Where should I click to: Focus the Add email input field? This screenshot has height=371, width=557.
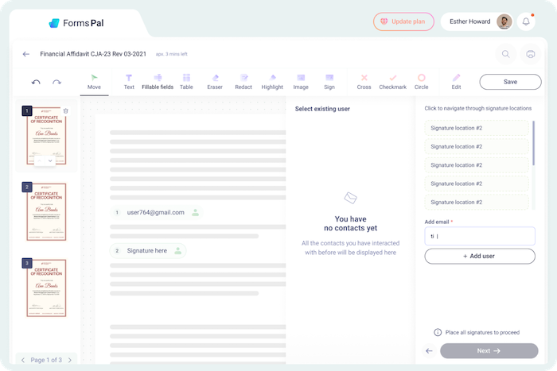[x=480, y=236]
